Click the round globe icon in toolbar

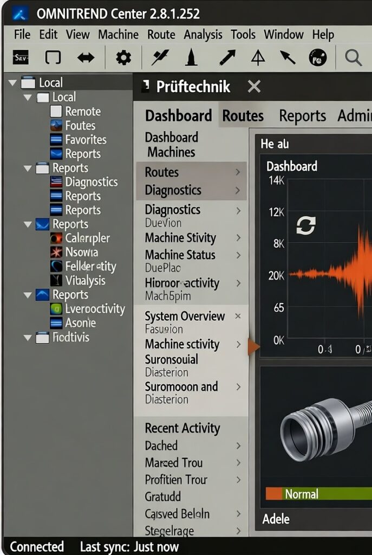(x=318, y=57)
